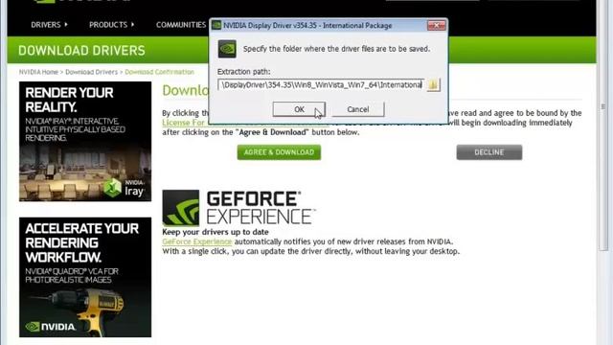Screen dimensions: 613x345
Task: Browse for extraction folder with folder icon
Action: pos(433,84)
